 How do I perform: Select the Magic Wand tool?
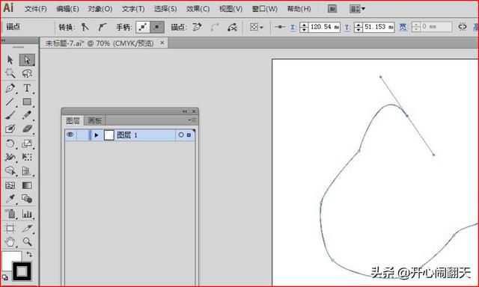tap(10, 73)
